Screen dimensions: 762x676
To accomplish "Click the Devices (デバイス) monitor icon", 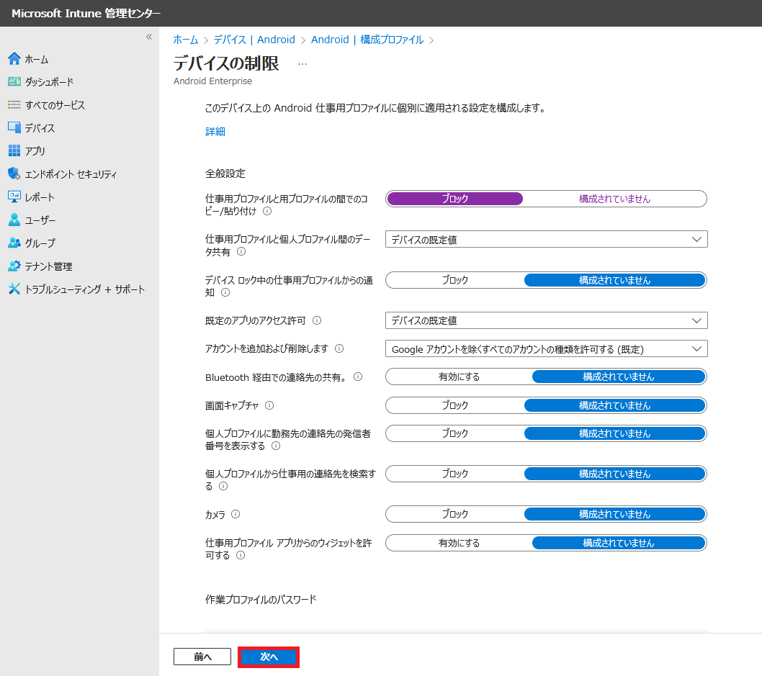I will [x=14, y=127].
